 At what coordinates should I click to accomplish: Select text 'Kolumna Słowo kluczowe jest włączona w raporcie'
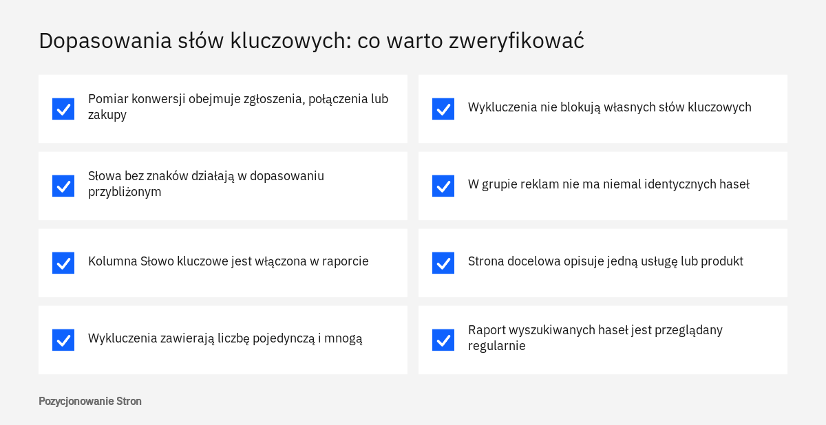click(x=229, y=261)
